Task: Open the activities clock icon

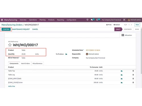Action: tap(97, 20)
